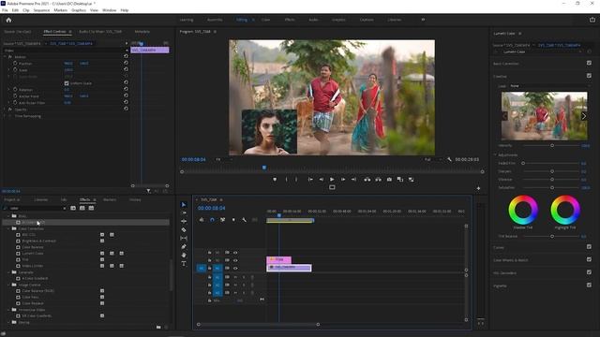The width and height of the screenshot is (600, 337).
Task: Select the Track Select Forward tool
Action: [x=184, y=212]
